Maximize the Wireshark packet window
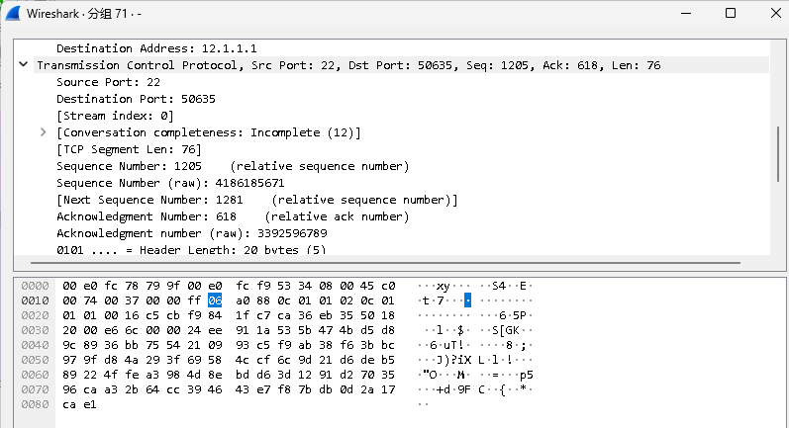This screenshot has height=428, width=789. pyautogui.click(x=731, y=13)
